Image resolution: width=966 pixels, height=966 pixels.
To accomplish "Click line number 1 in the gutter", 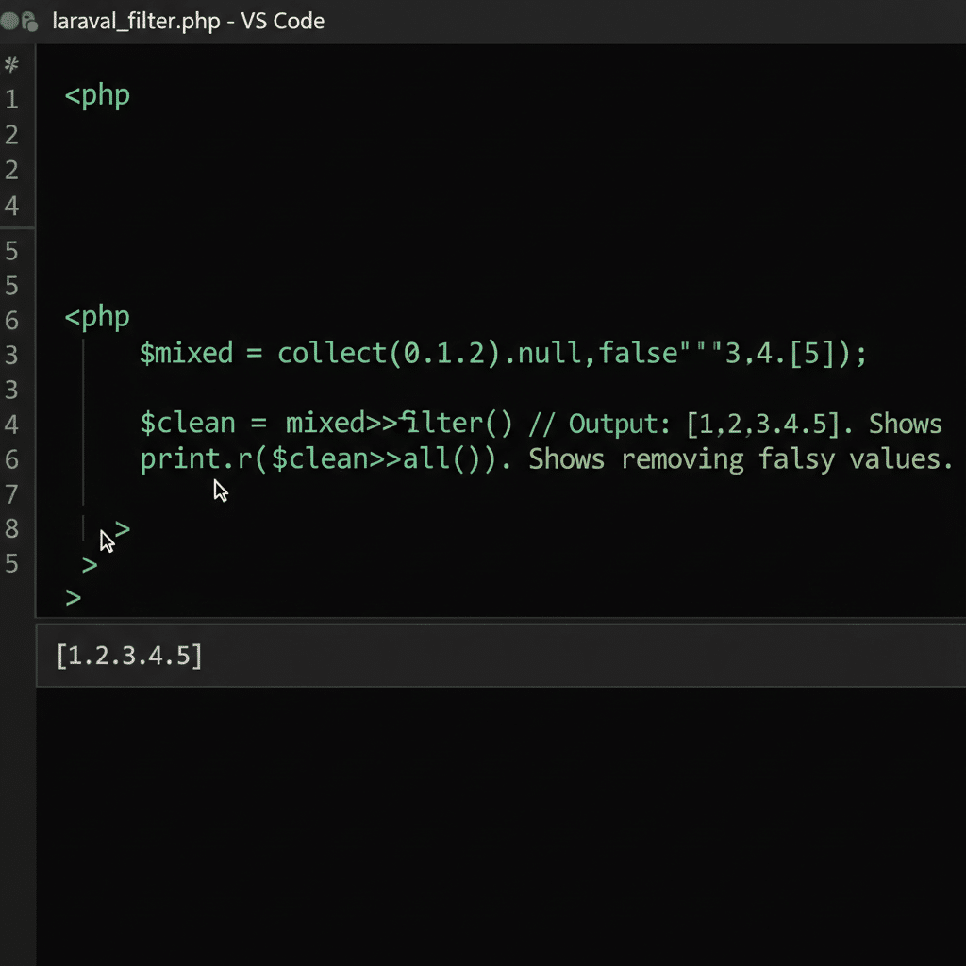I will tap(10, 95).
